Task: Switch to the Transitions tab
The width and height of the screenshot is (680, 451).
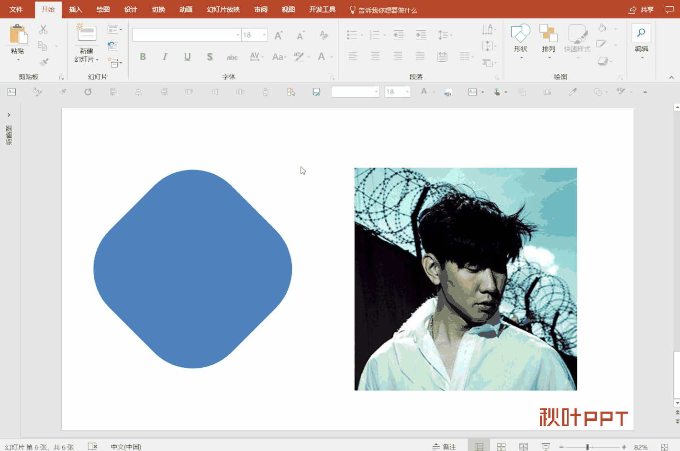Action: pos(158,10)
